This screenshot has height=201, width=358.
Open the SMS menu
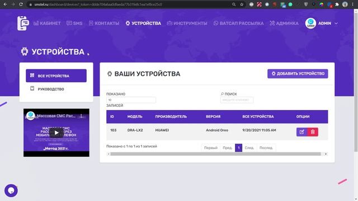pyautogui.click(x=74, y=23)
